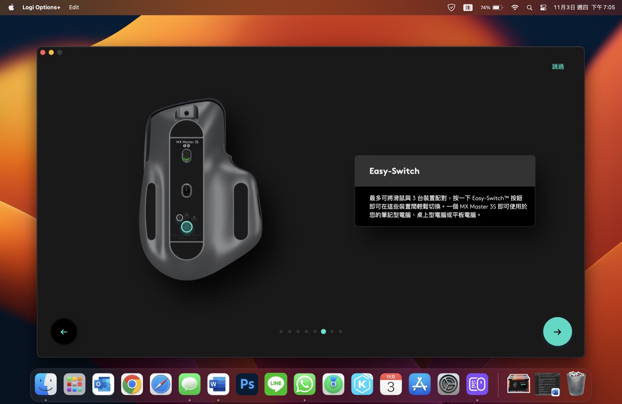Open Spotlight search
Screen dimensions: 622x404
click(529, 7)
